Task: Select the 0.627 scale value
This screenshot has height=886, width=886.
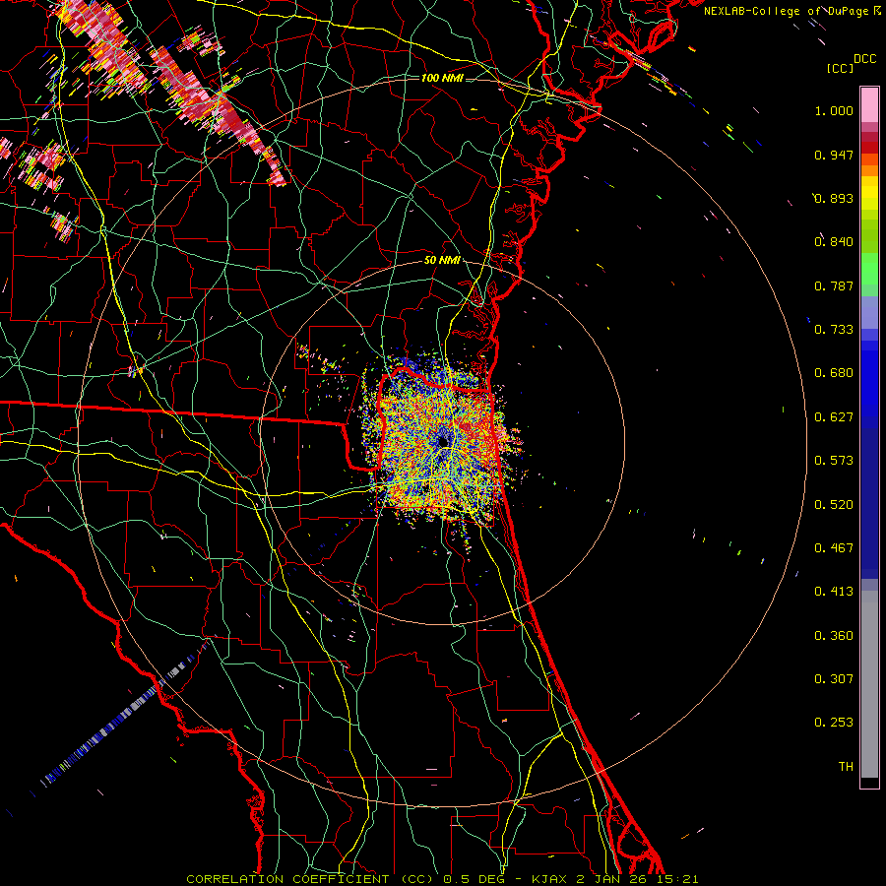Action: [x=834, y=417]
